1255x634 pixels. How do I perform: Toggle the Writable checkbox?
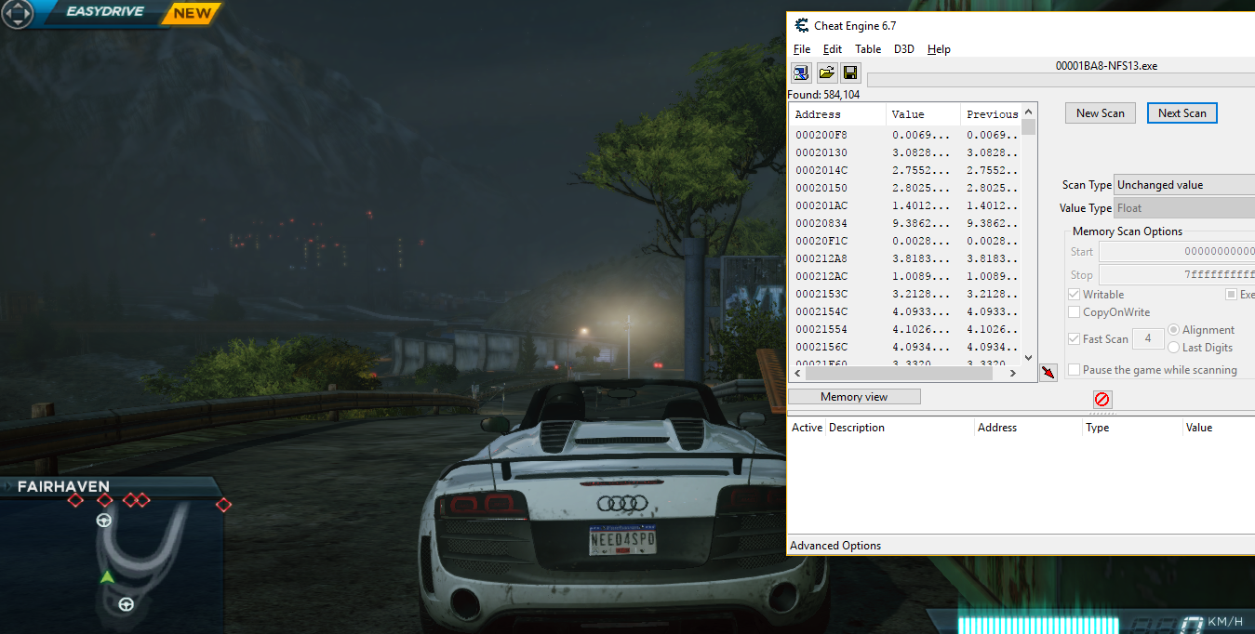point(1075,295)
